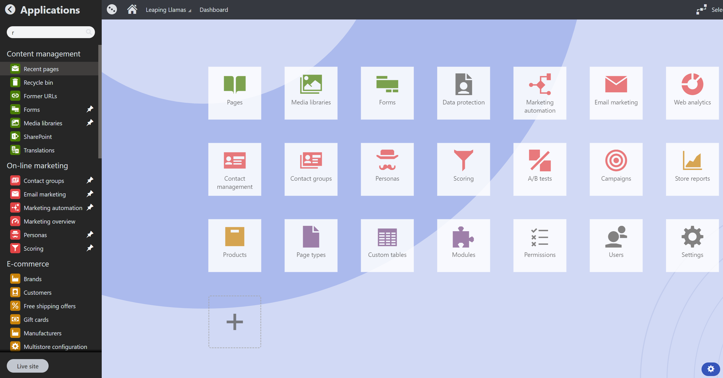This screenshot has height=378, width=723.
Task: Open Customers in the E-commerce list
Action: point(49,292)
